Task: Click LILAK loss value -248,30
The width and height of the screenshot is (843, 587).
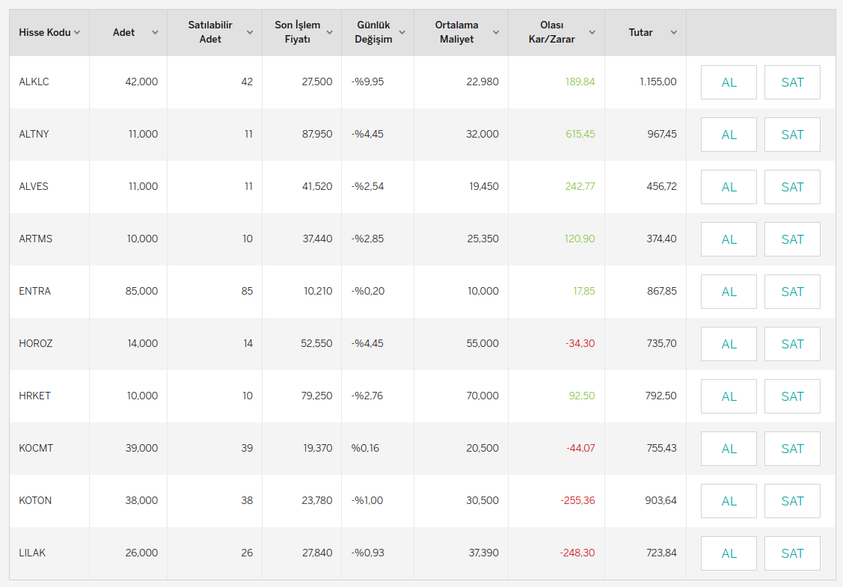Action: point(577,553)
